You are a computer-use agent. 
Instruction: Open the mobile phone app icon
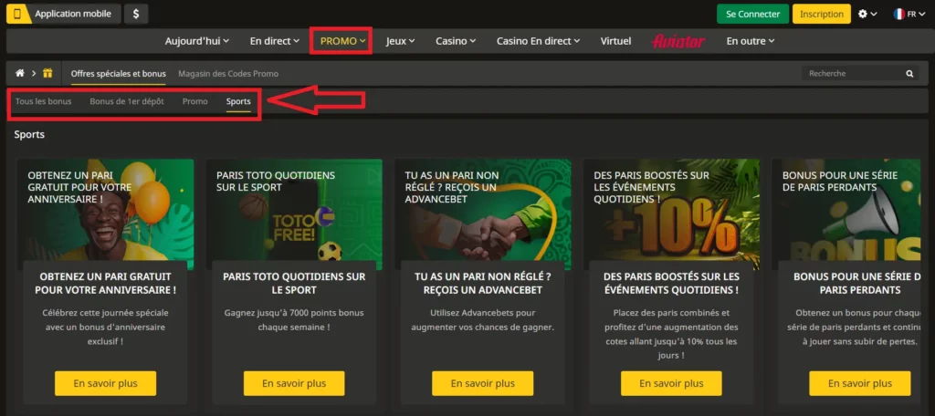point(18,14)
